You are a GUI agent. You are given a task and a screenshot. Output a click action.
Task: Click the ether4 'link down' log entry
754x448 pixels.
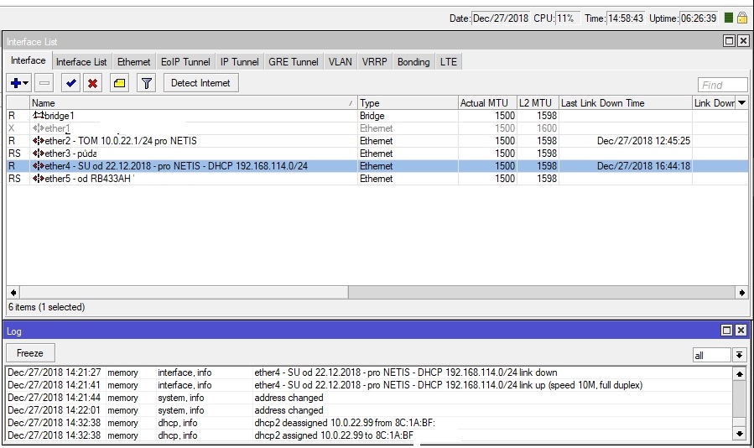tap(369, 372)
